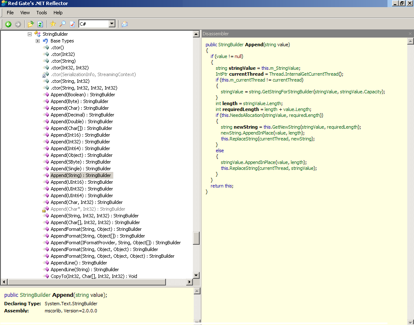Follow the StringBuilder return type link in code
This screenshot has height=325, width=414.
[x=231, y=45]
